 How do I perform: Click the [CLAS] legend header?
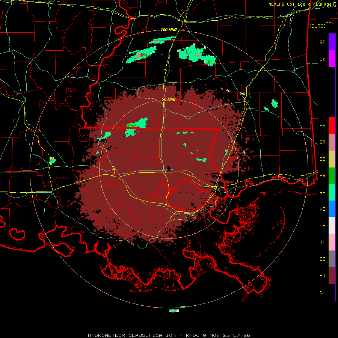pyautogui.click(x=317, y=26)
